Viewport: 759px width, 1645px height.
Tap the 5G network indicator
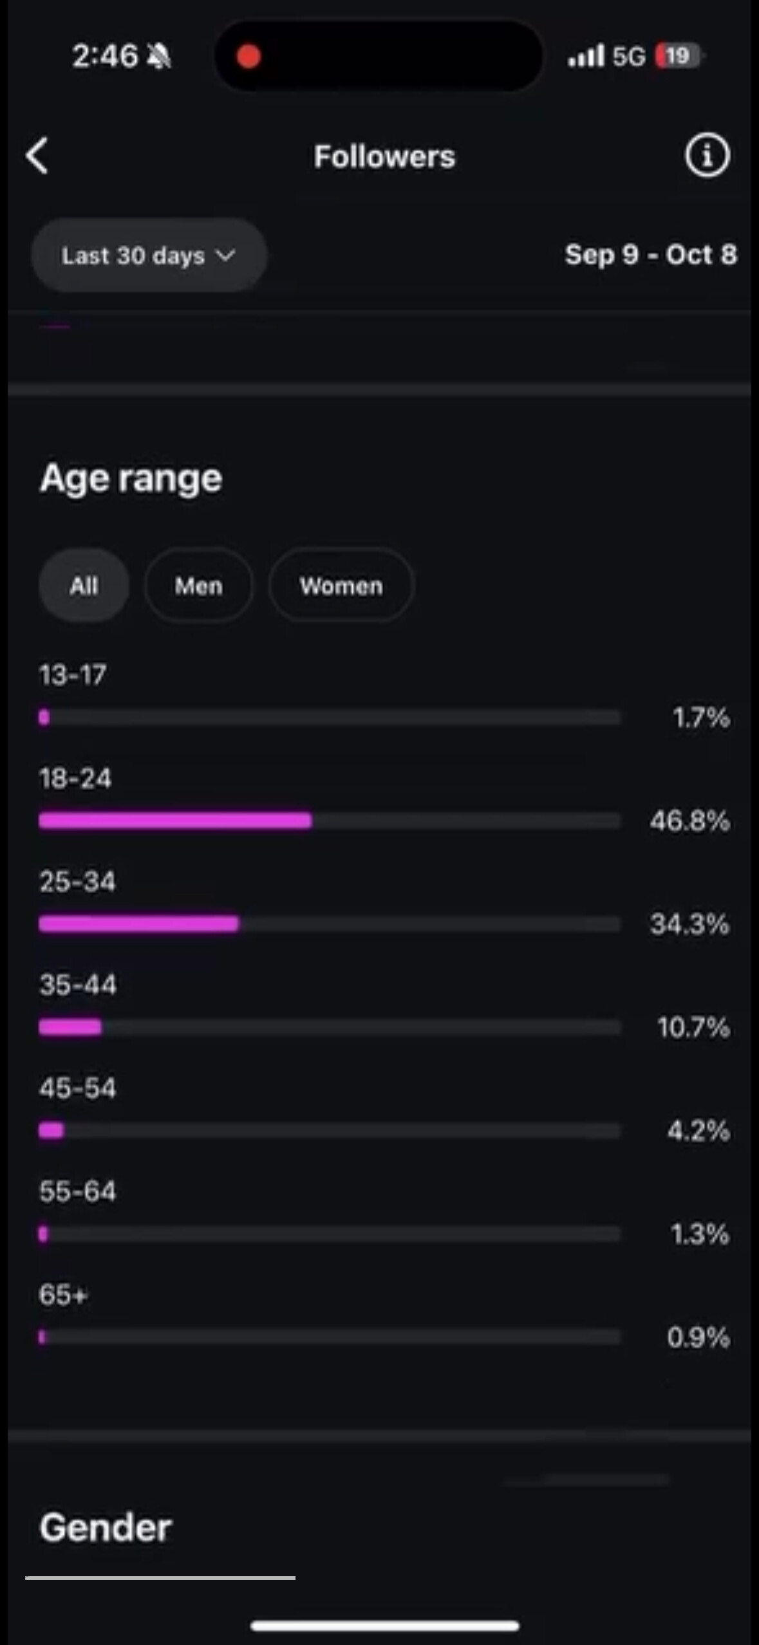(628, 57)
